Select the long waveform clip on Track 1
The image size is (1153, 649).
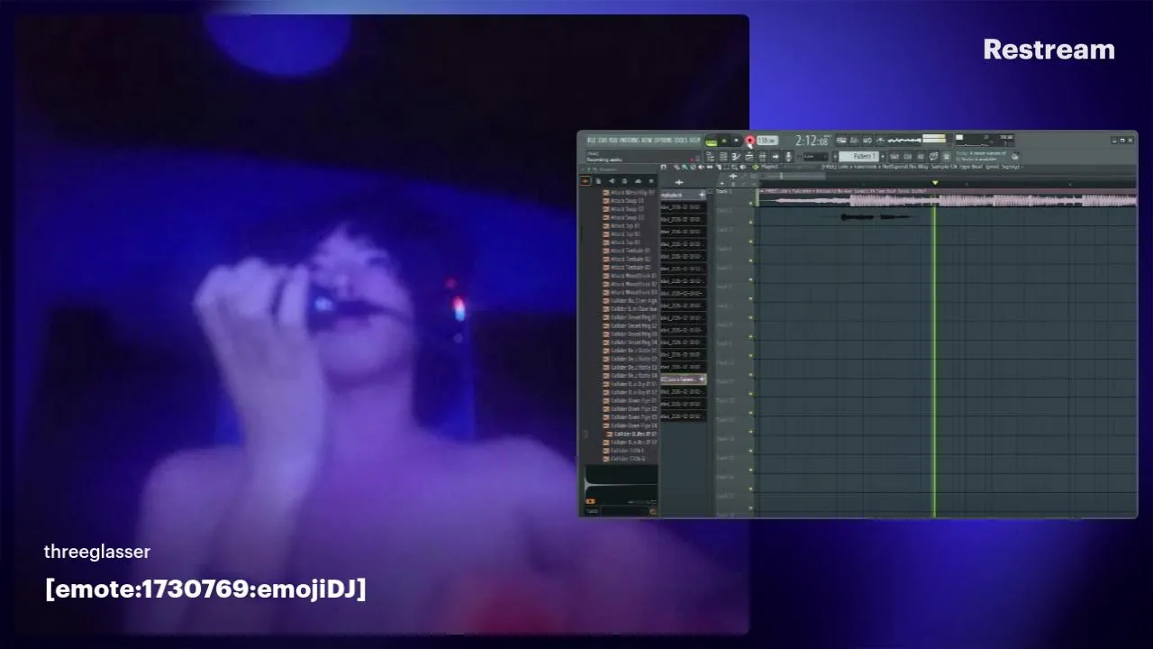tap(946, 199)
